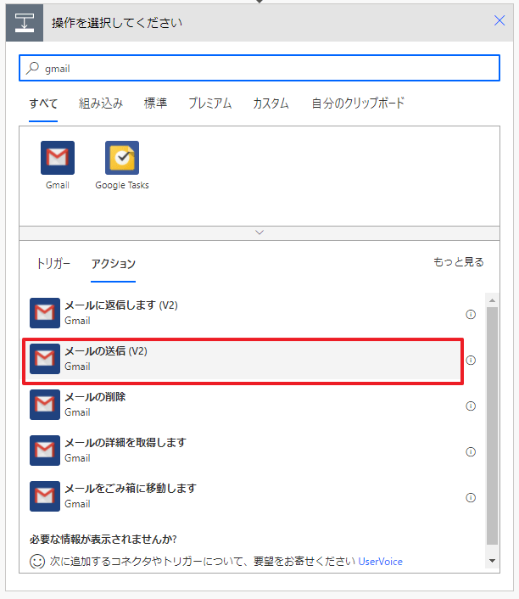Click the もっと見る link
Image resolution: width=519 pixels, height=599 pixels.
click(x=459, y=262)
